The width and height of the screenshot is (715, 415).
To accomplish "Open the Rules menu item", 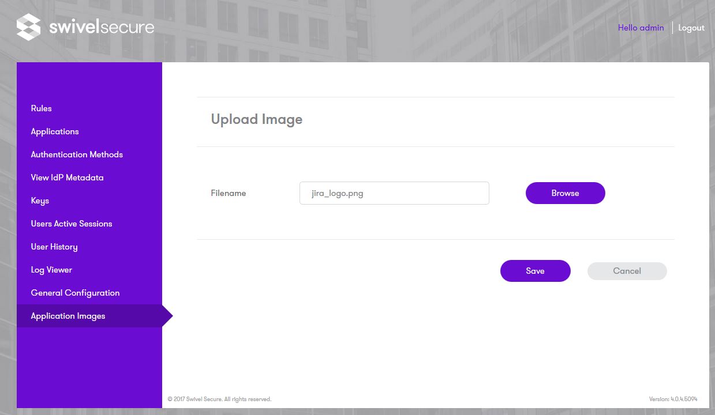I will coord(42,108).
